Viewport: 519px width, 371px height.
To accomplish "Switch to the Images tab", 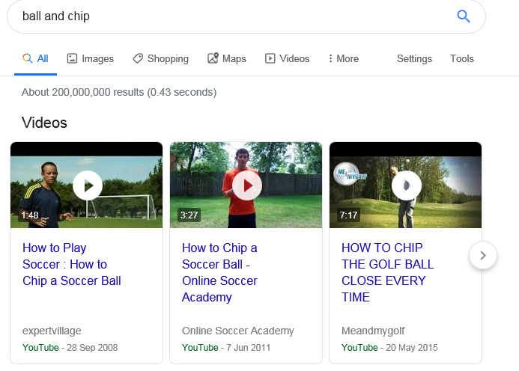I will [91, 59].
